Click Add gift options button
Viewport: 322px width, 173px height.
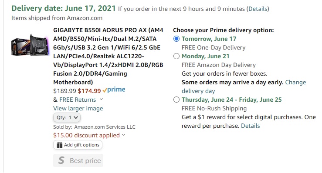click(78, 145)
